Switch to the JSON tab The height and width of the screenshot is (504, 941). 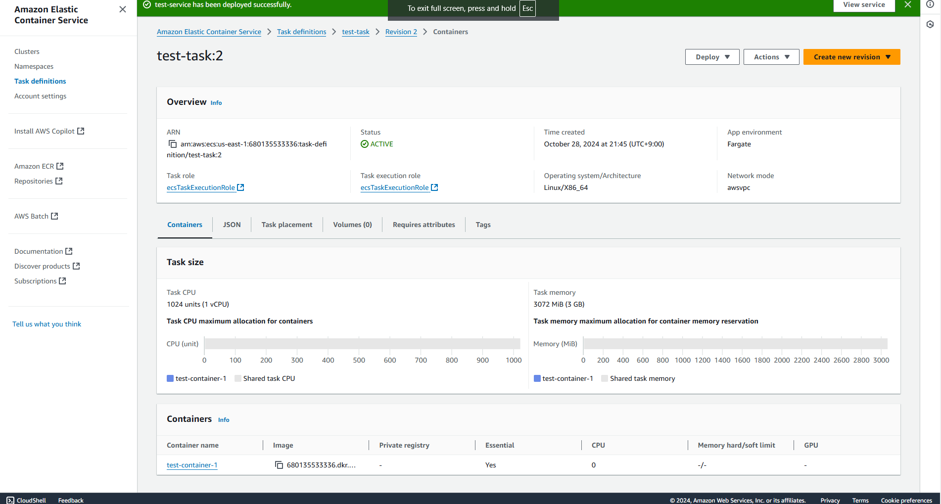tap(232, 225)
